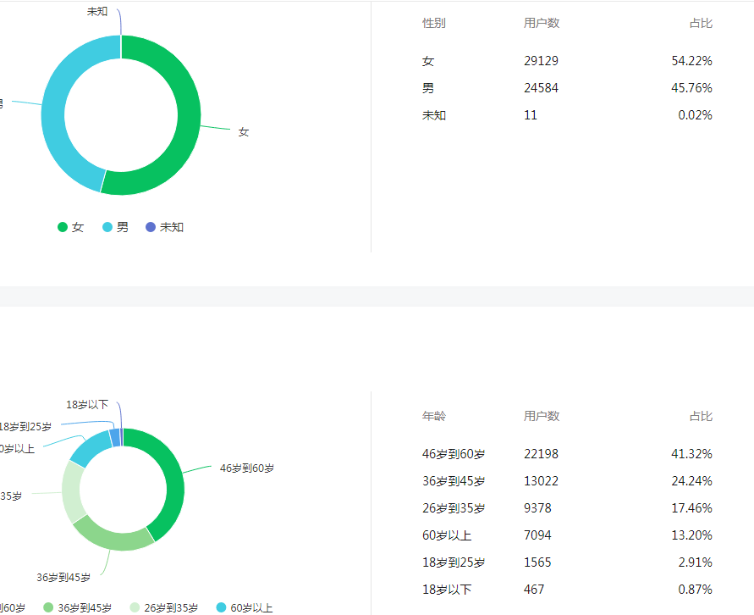
Task: Toggle the 女 legend item in gender chart
Action: [71, 227]
